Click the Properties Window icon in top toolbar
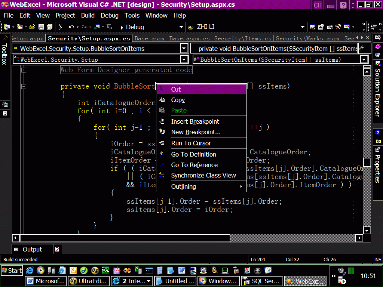The height and width of the screenshot is (287, 383). click(x=321, y=27)
